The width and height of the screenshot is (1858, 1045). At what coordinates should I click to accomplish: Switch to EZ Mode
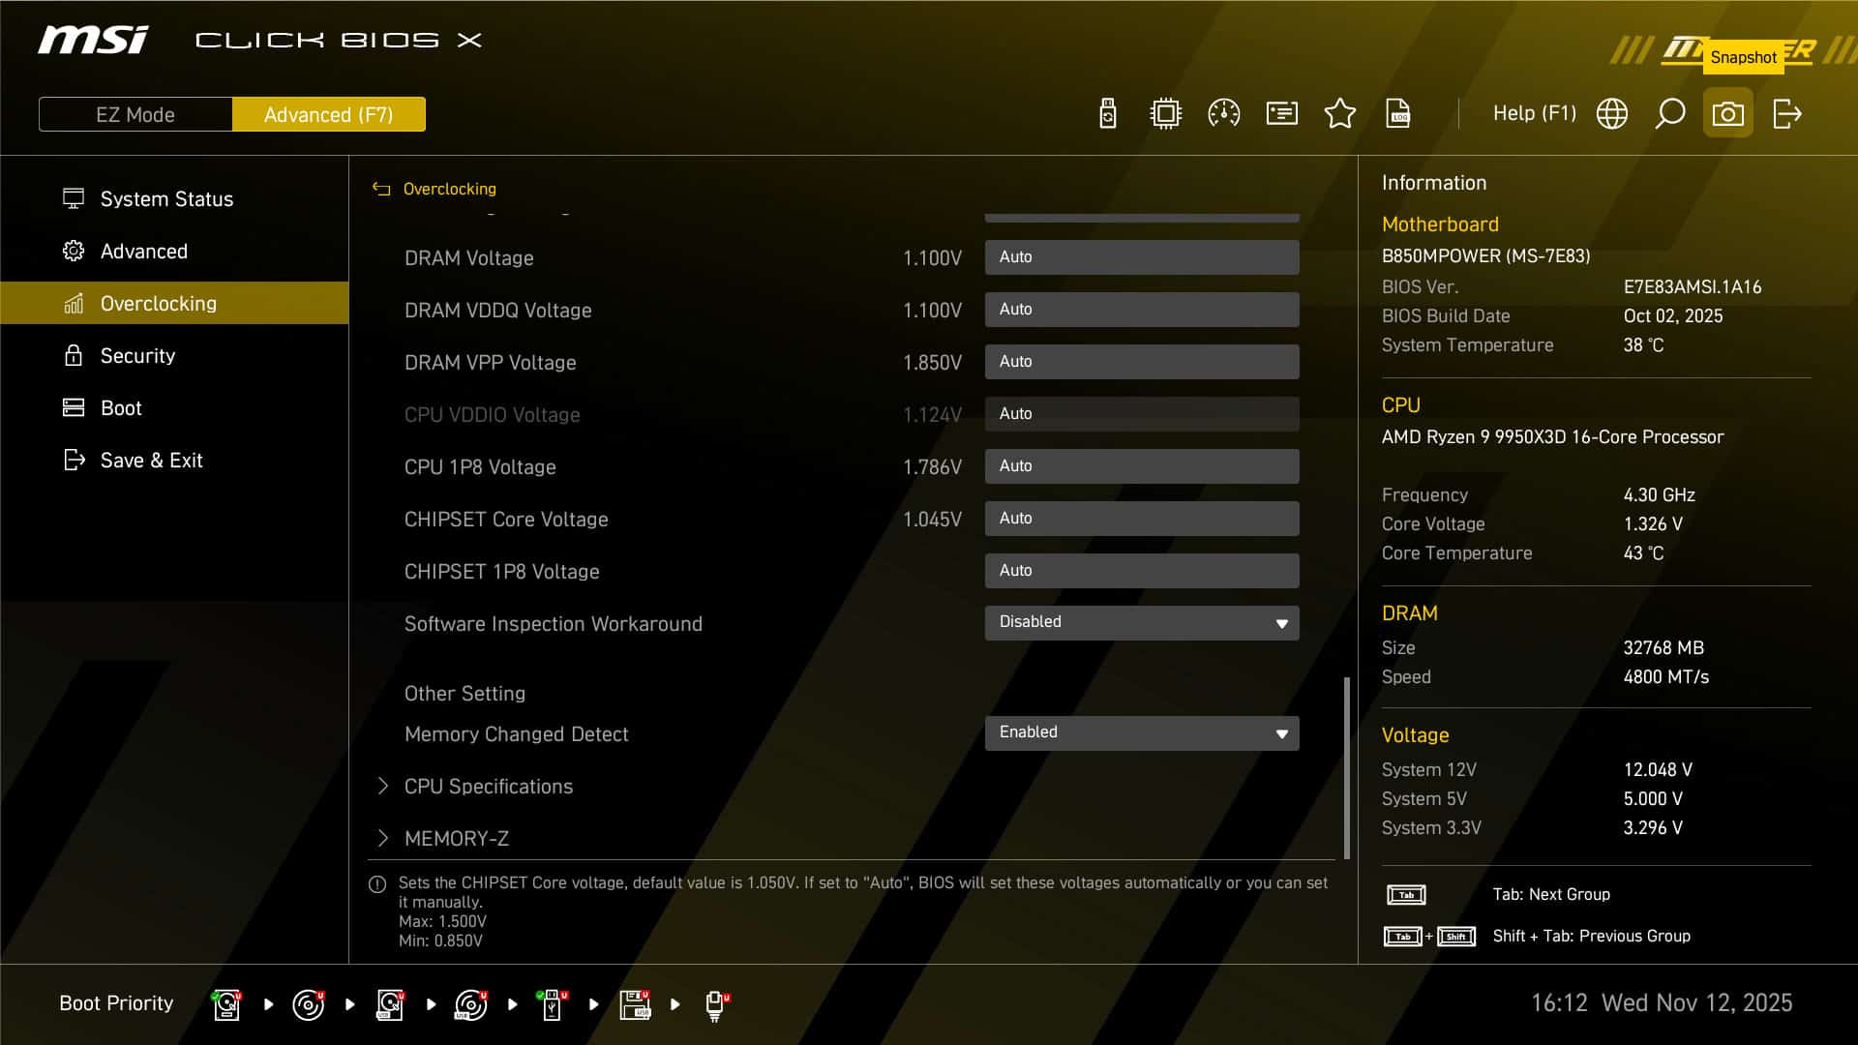pyautogui.click(x=135, y=114)
